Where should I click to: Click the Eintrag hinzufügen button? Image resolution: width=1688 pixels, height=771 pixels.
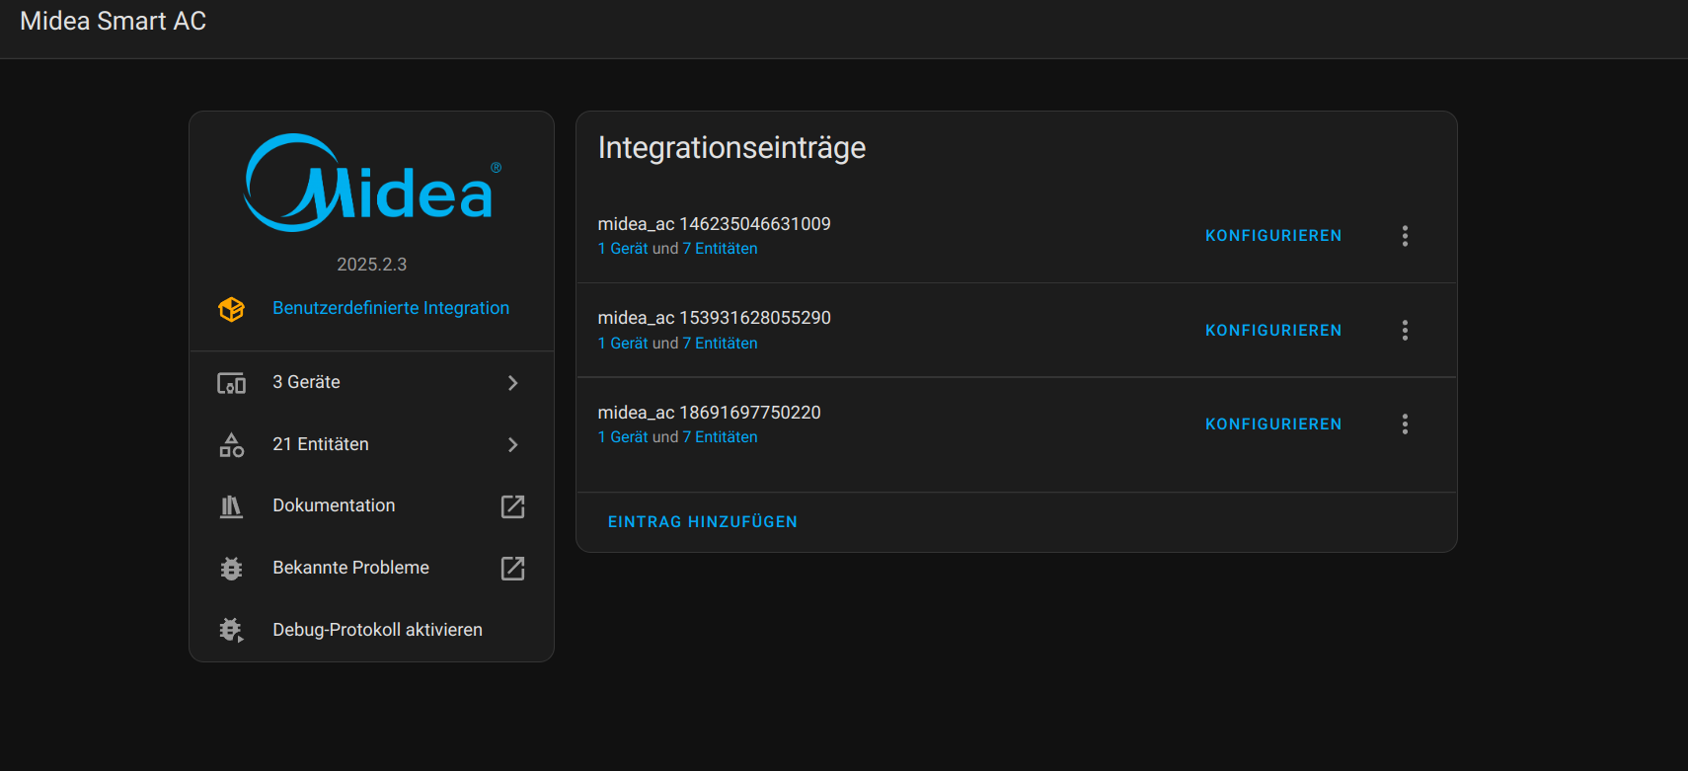(703, 522)
